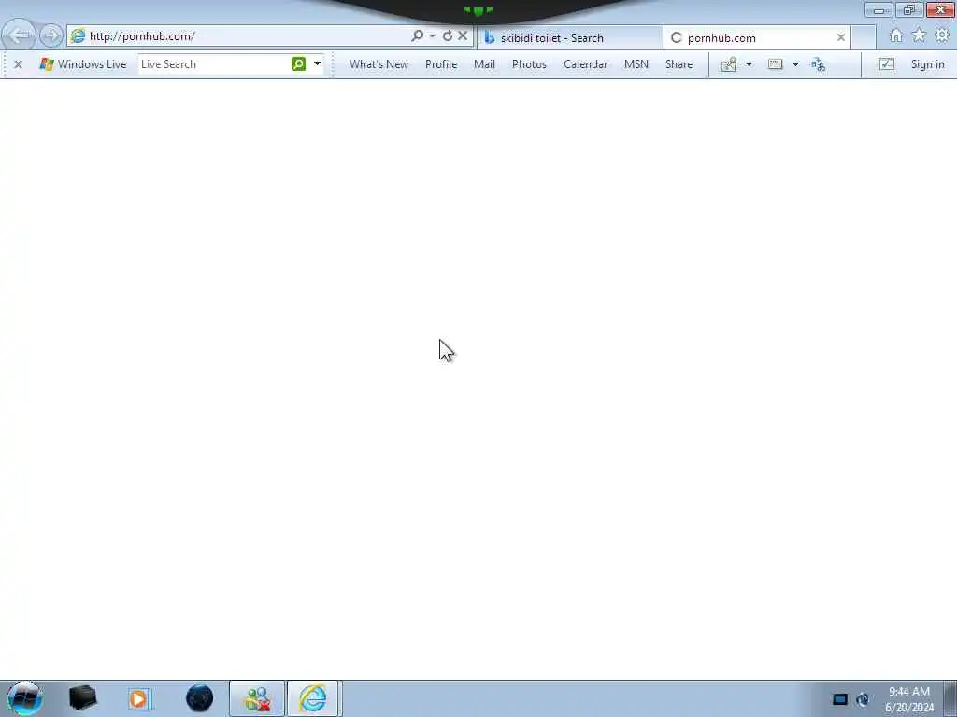Screen dimensions: 957x717
Task: Open the Tools gear menu
Action: (x=942, y=36)
